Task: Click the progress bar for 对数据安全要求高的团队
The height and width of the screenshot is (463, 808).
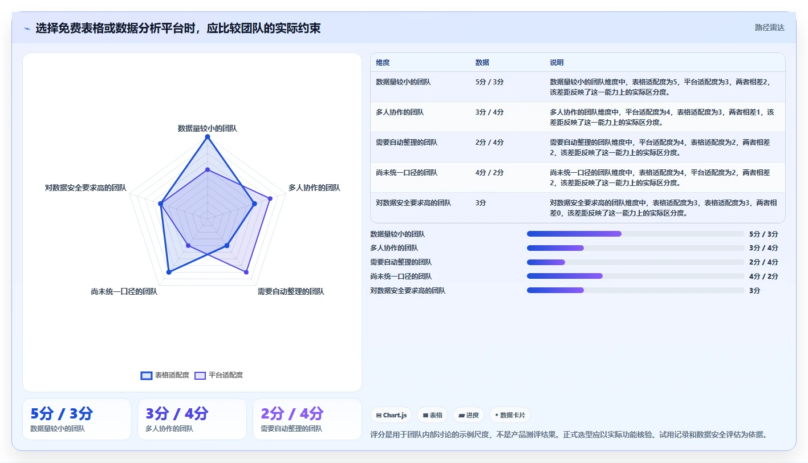Action: (636, 290)
